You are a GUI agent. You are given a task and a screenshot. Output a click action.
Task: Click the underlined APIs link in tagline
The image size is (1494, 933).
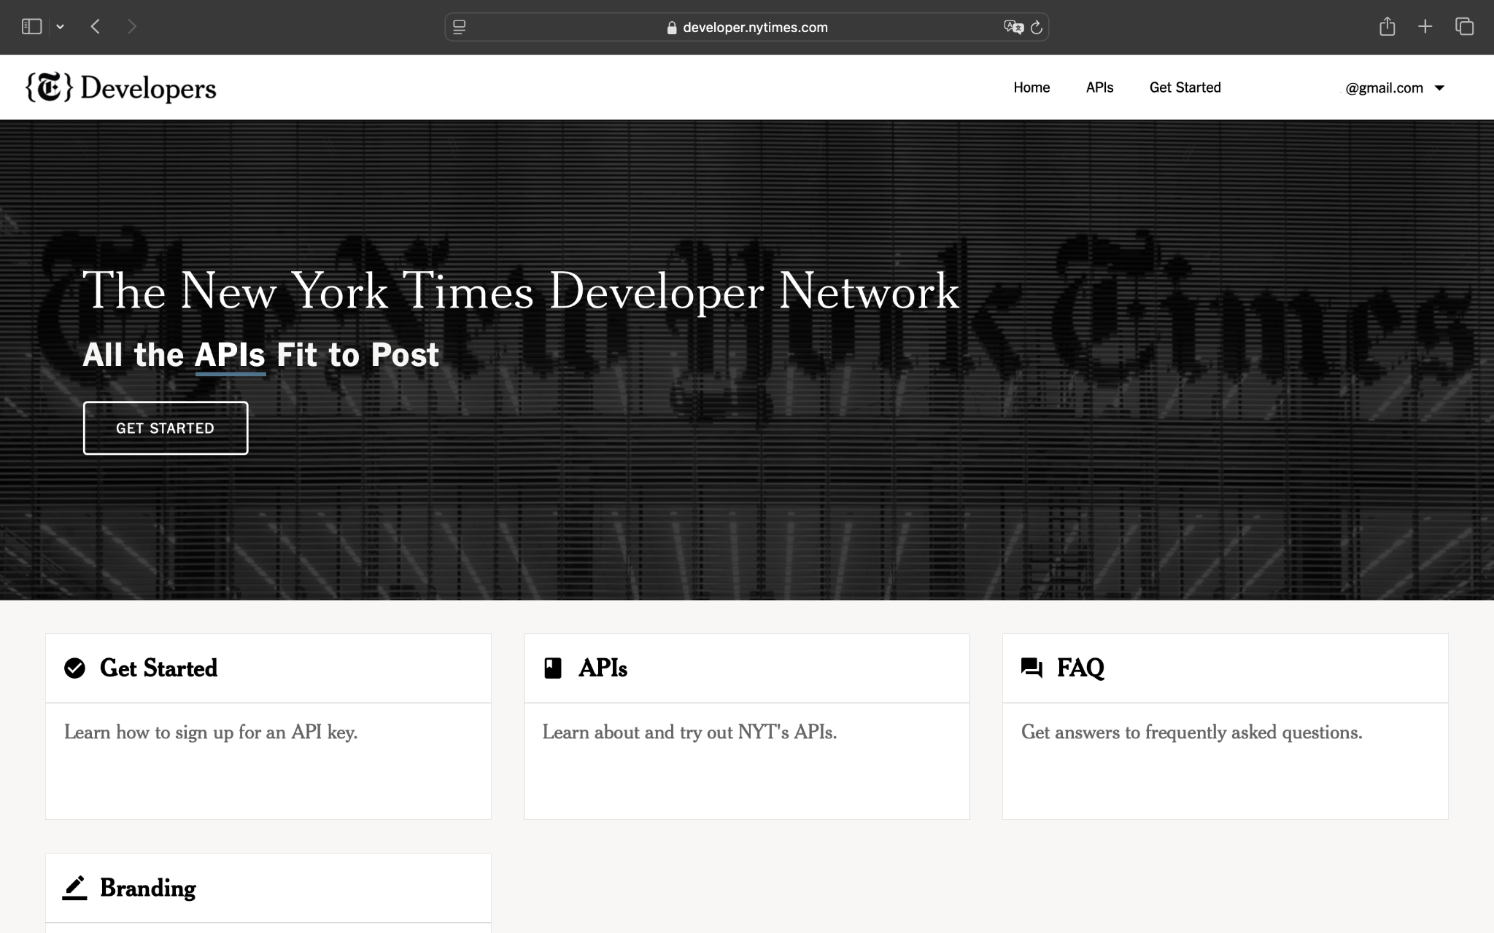tap(230, 355)
